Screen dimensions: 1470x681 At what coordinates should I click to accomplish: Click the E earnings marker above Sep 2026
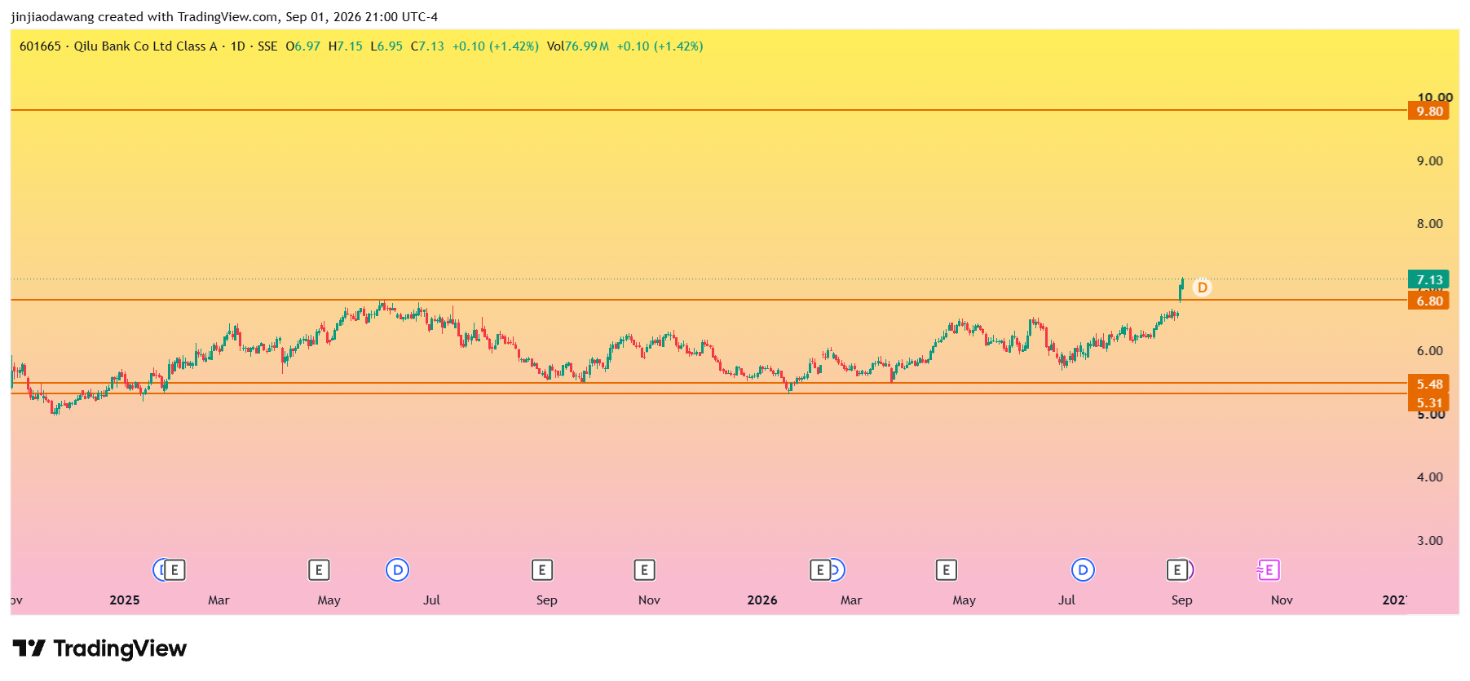tap(1176, 570)
